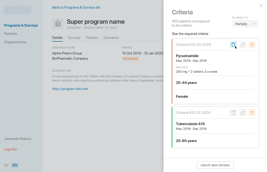
Task: Star Criteria #22.01.2020 as required
Action: (x=252, y=45)
